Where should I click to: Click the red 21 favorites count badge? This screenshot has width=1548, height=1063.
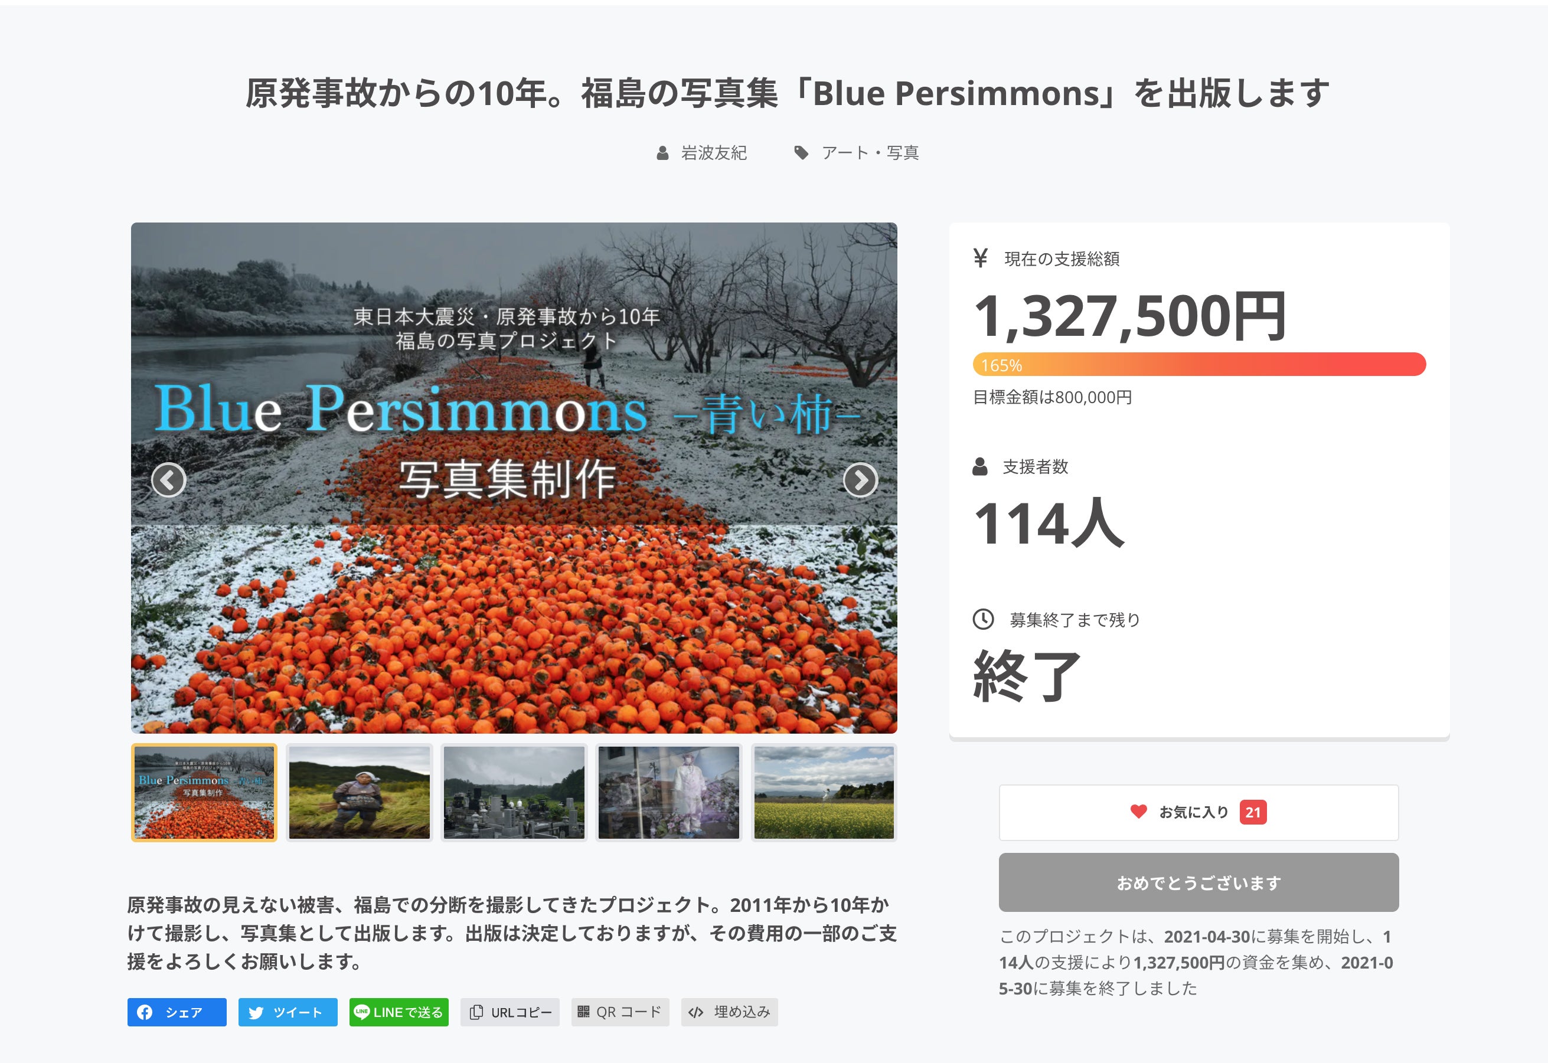(x=1252, y=812)
